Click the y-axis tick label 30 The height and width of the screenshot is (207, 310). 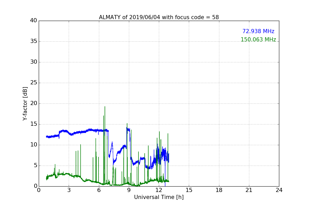(x=34, y=62)
